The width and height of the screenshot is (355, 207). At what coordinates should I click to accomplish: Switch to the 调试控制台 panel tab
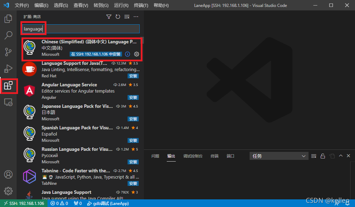(x=193, y=156)
